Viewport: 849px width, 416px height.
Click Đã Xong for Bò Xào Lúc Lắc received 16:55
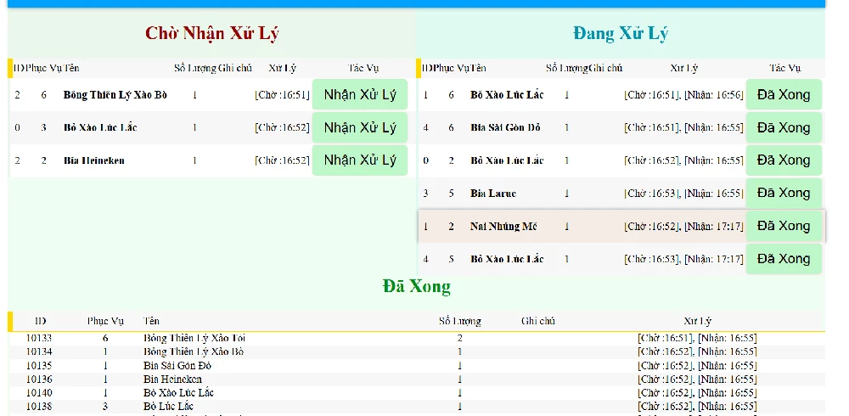784,160
